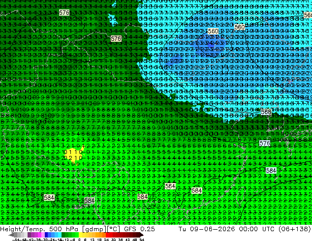312x241 pixels.
Task: Click the dark right arrow of the color scale
Action: pos(142,235)
